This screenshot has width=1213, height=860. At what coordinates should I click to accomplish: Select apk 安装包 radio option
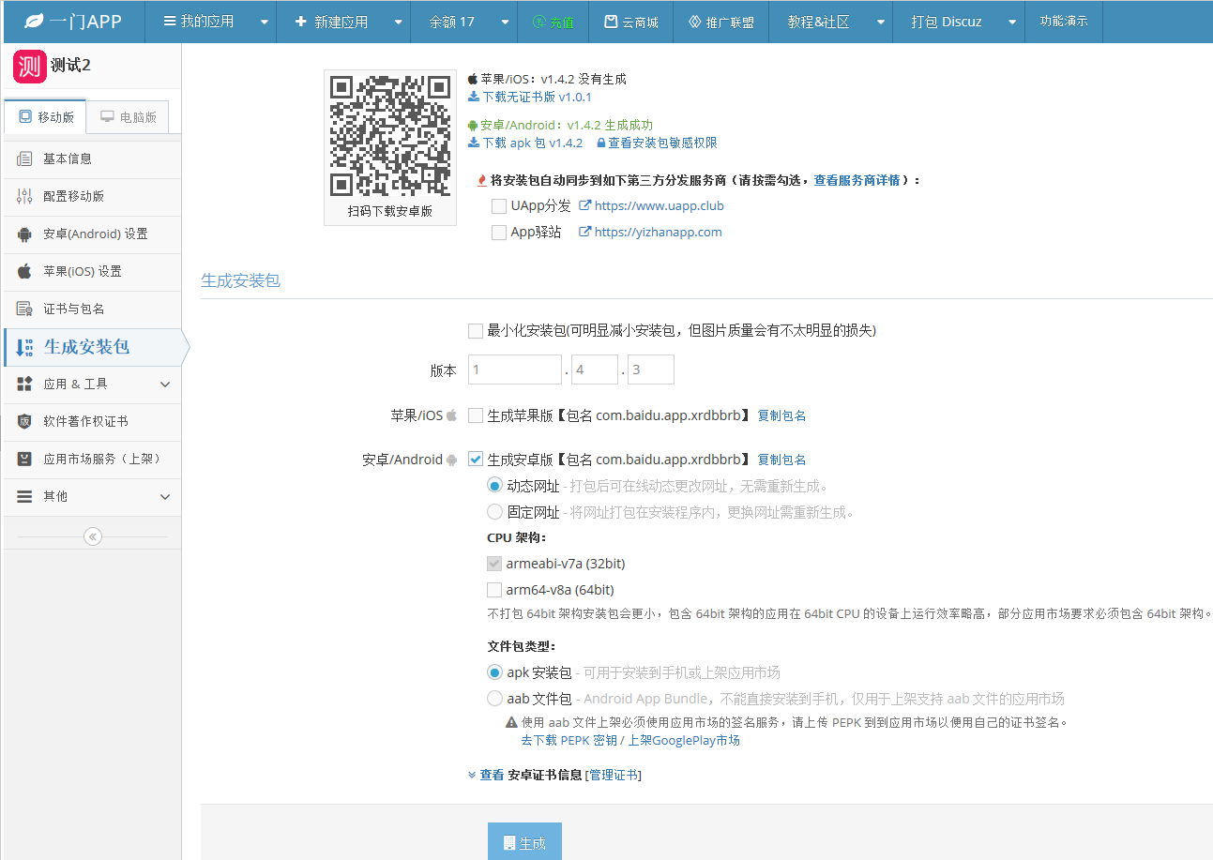(494, 672)
